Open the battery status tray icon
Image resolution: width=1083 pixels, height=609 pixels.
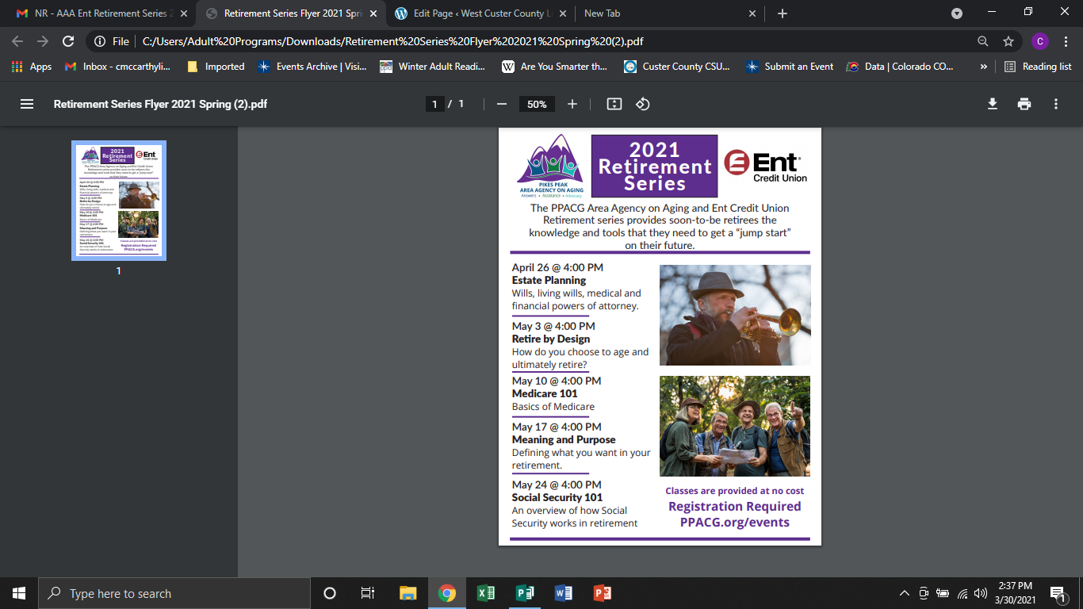point(943,593)
